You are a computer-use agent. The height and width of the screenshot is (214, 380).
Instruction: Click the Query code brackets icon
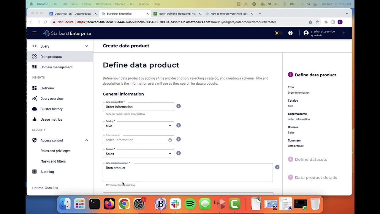(x=34, y=46)
